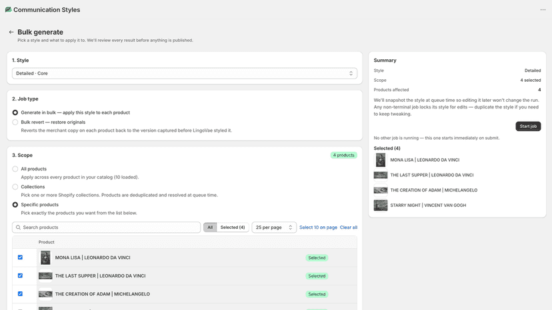Click the Mona Lisa thumbnail in product table

coord(45,257)
